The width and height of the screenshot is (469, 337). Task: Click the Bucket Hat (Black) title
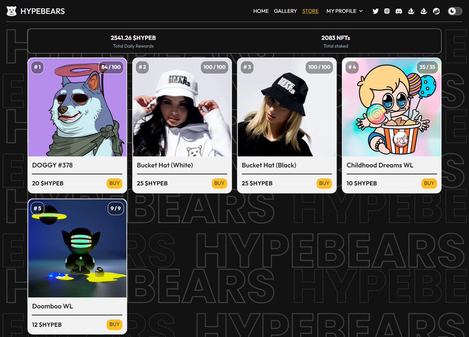point(269,165)
